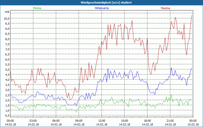Click the '7,5' y-axis value
This screenshot has height=127, width=203.
pos(7,44)
